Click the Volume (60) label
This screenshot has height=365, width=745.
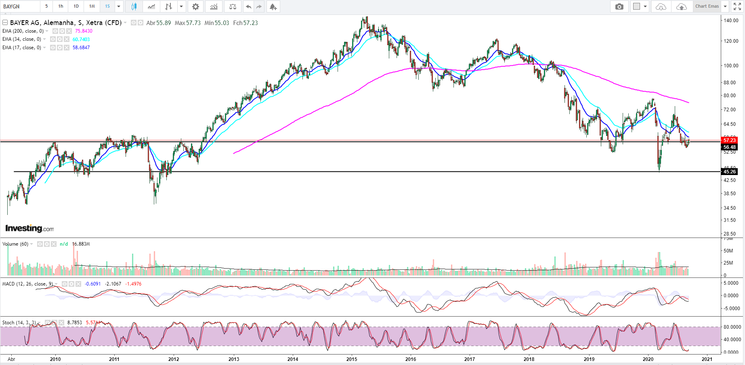click(15, 244)
